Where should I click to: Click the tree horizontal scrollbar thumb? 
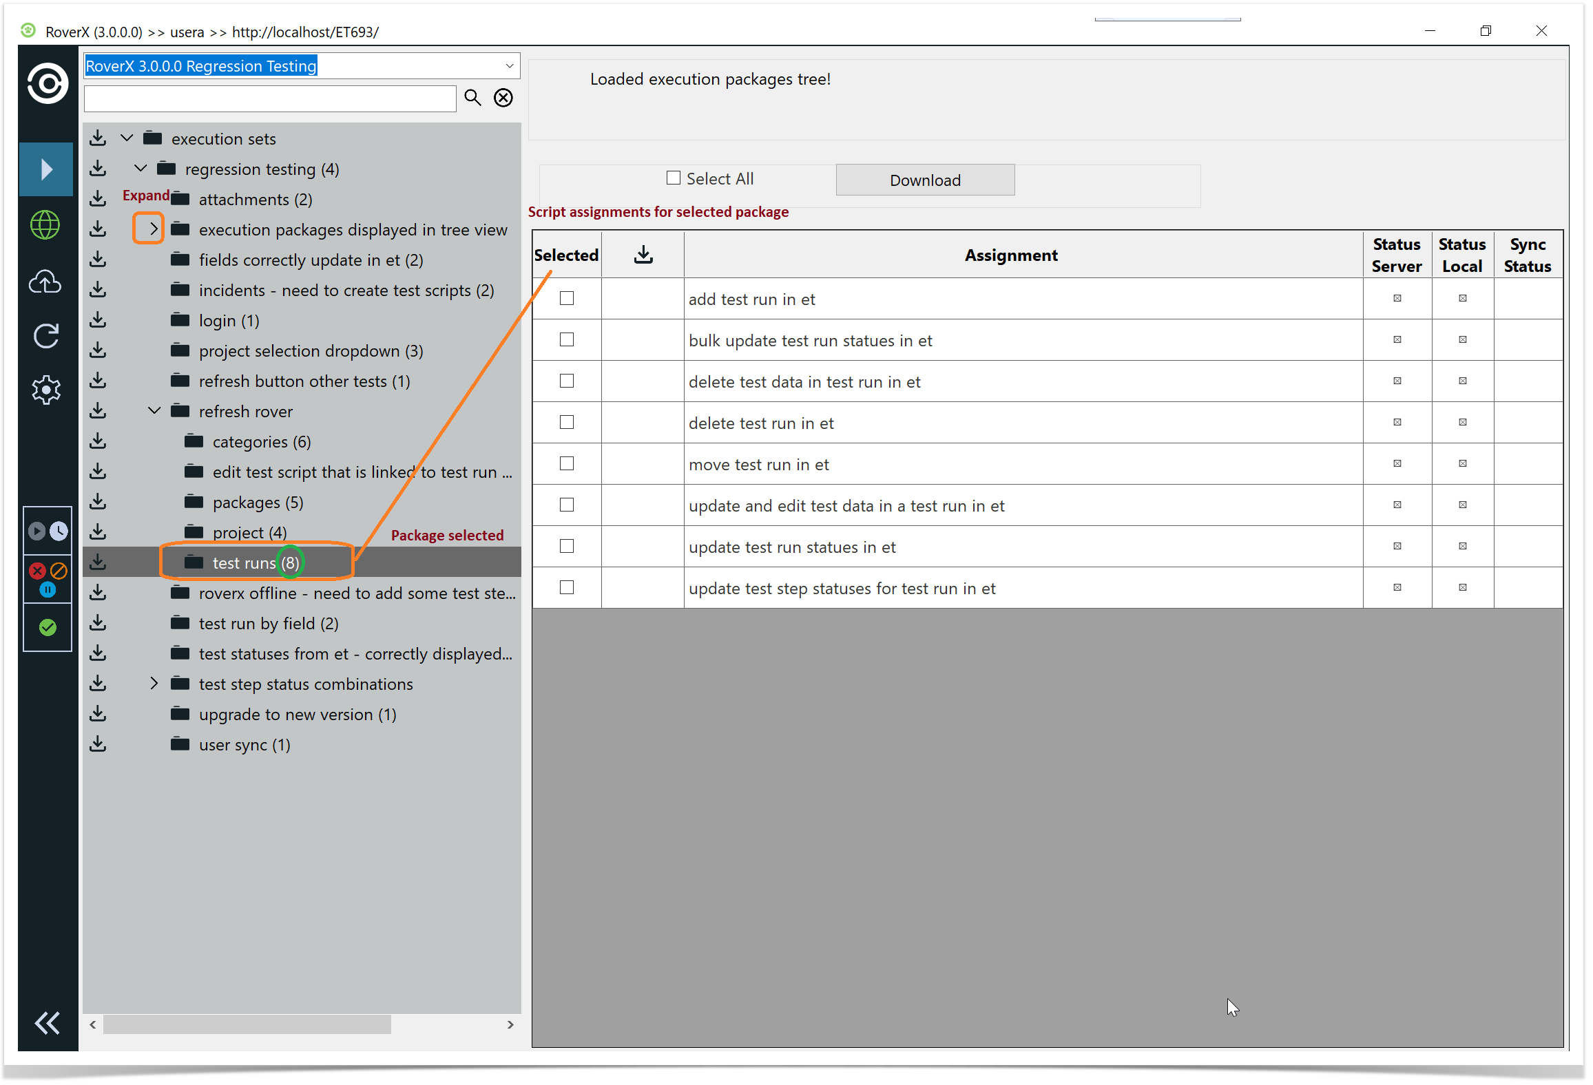[247, 1024]
